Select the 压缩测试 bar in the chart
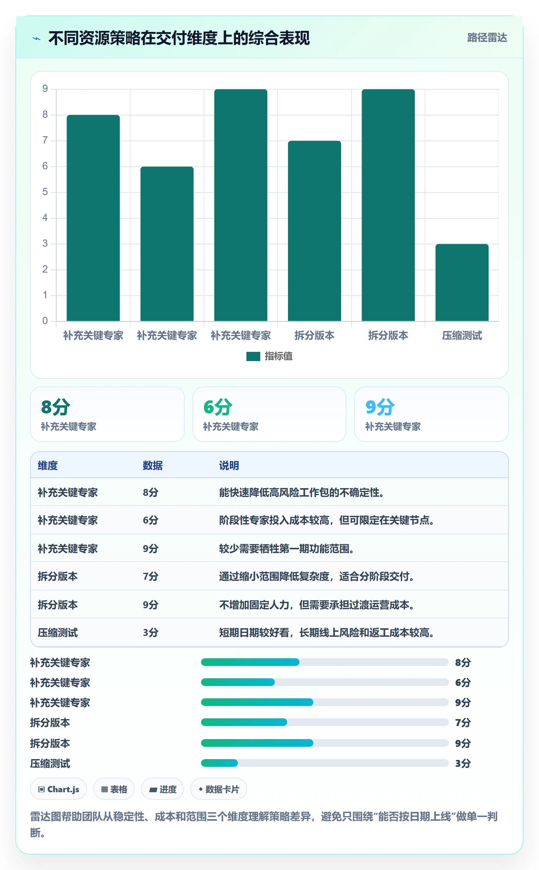 462,282
